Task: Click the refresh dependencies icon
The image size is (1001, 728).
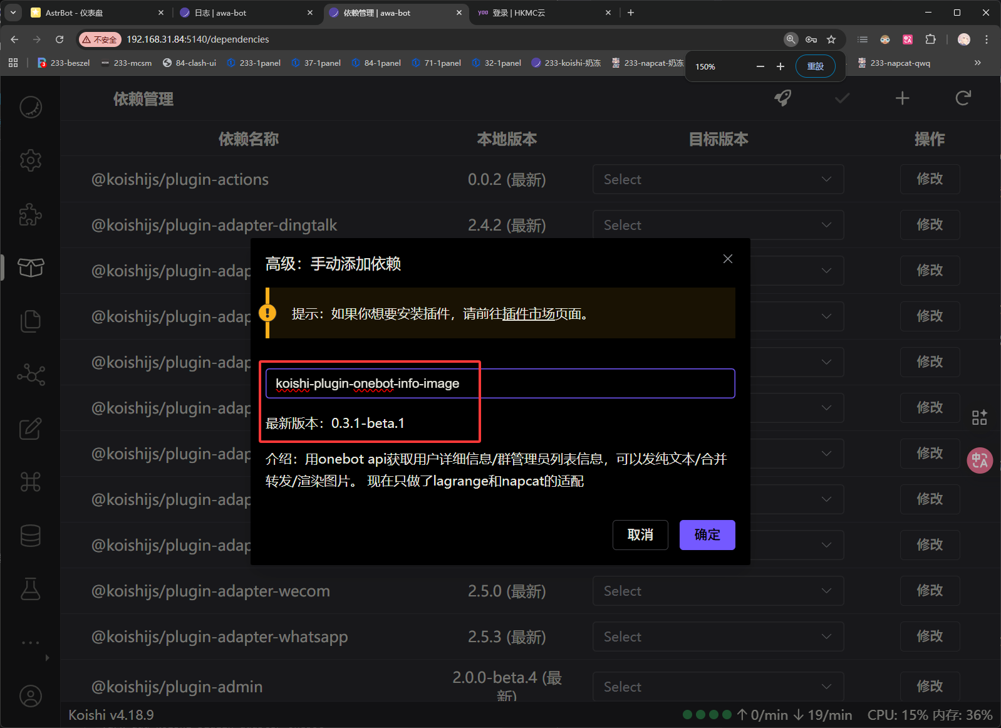Action: tap(963, 98)
